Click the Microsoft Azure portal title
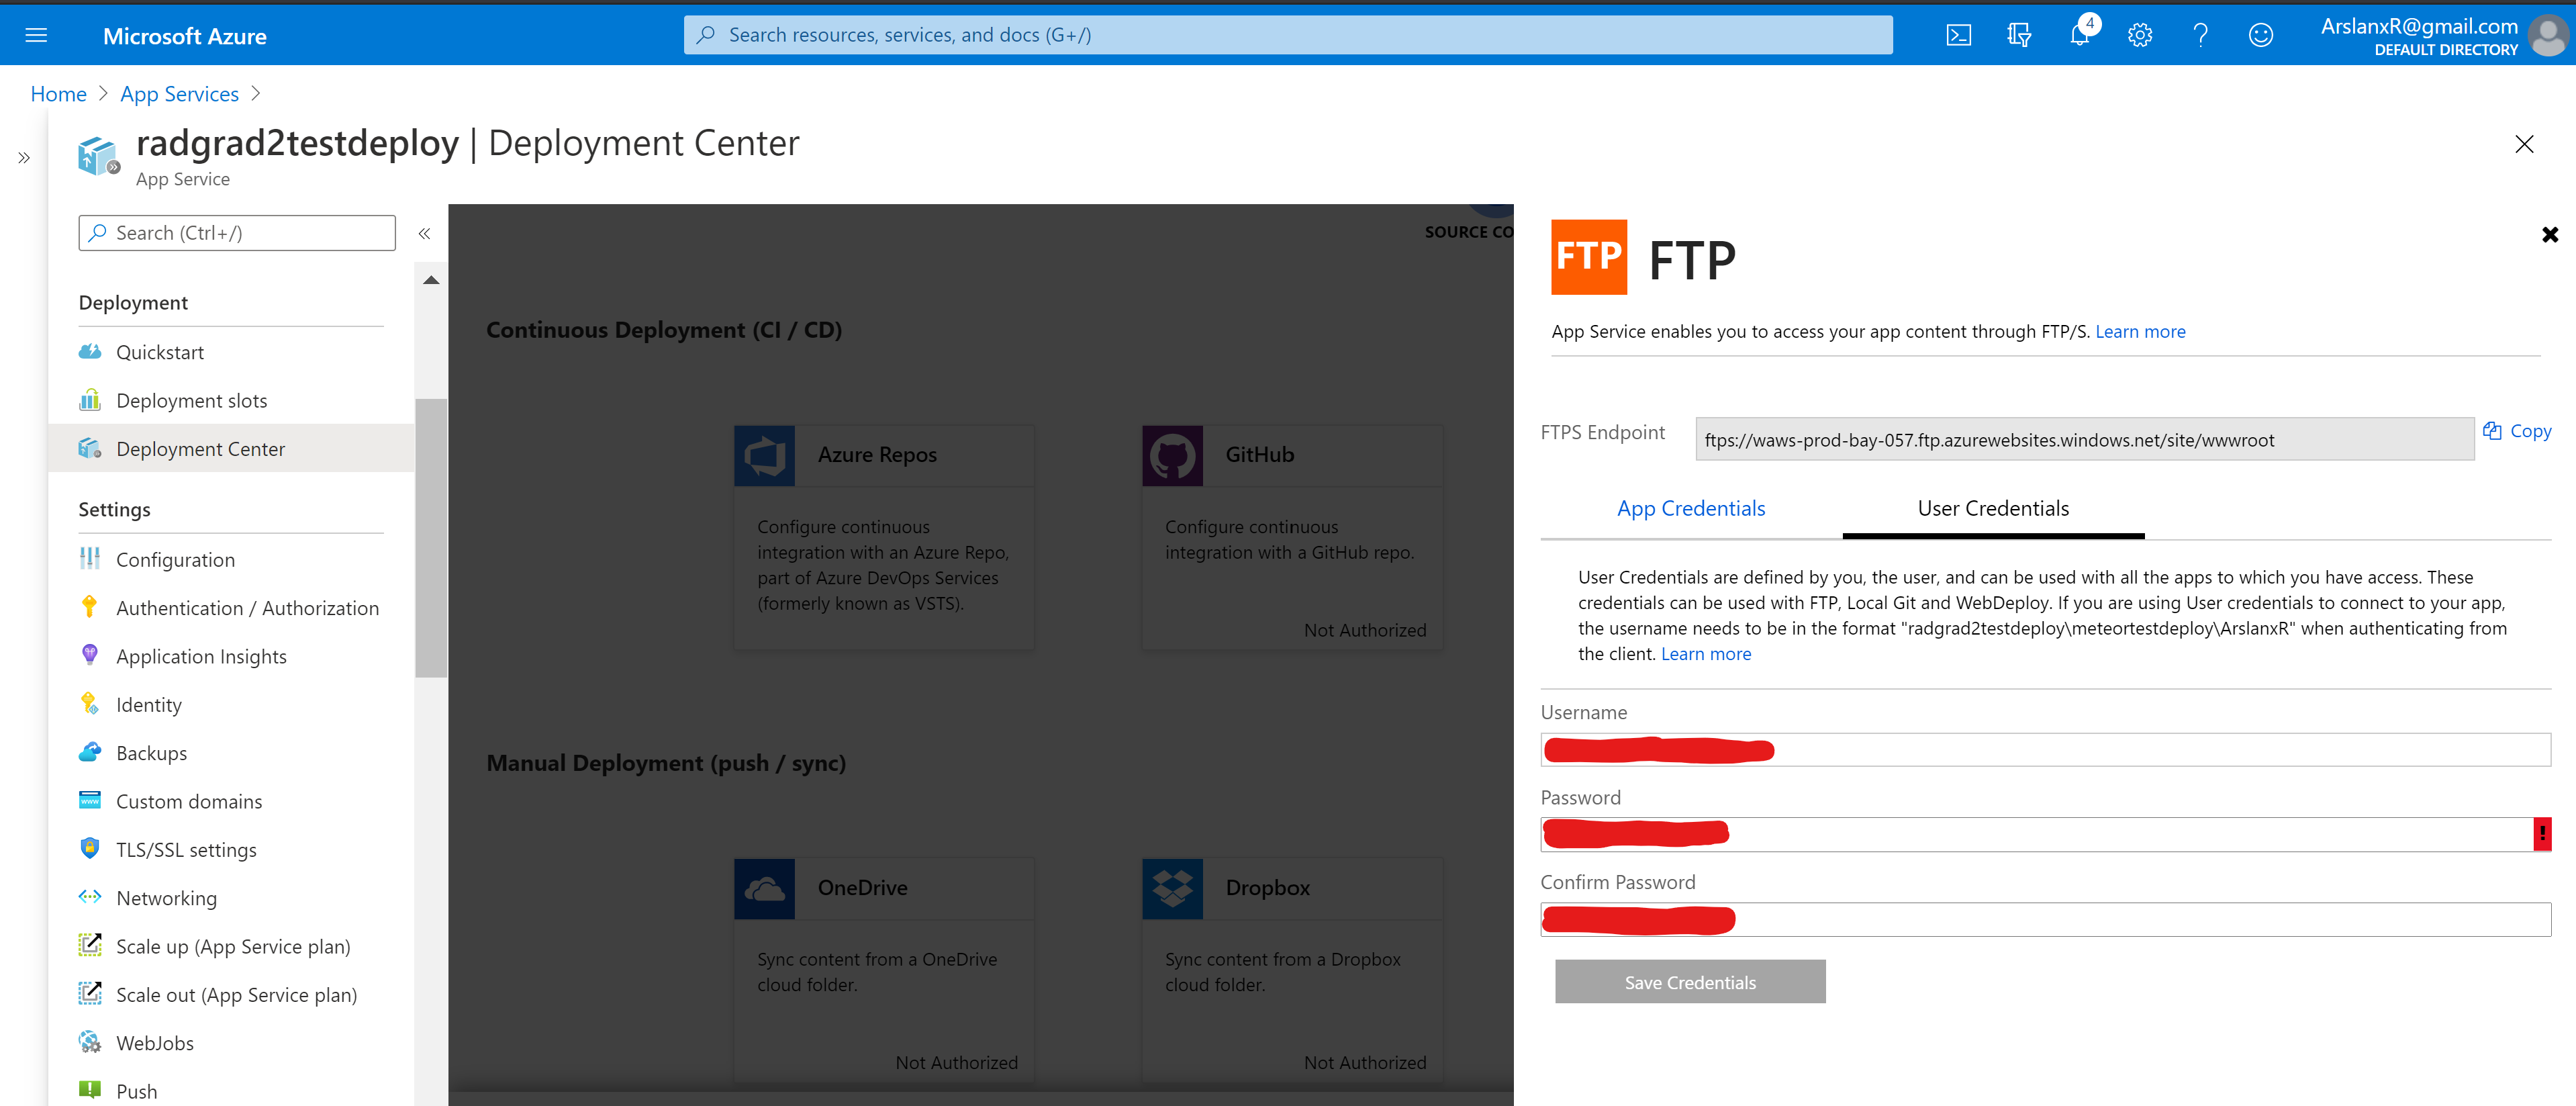 [184, 36]
